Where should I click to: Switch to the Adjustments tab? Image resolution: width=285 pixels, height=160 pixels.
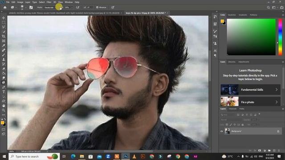[244, 62]
